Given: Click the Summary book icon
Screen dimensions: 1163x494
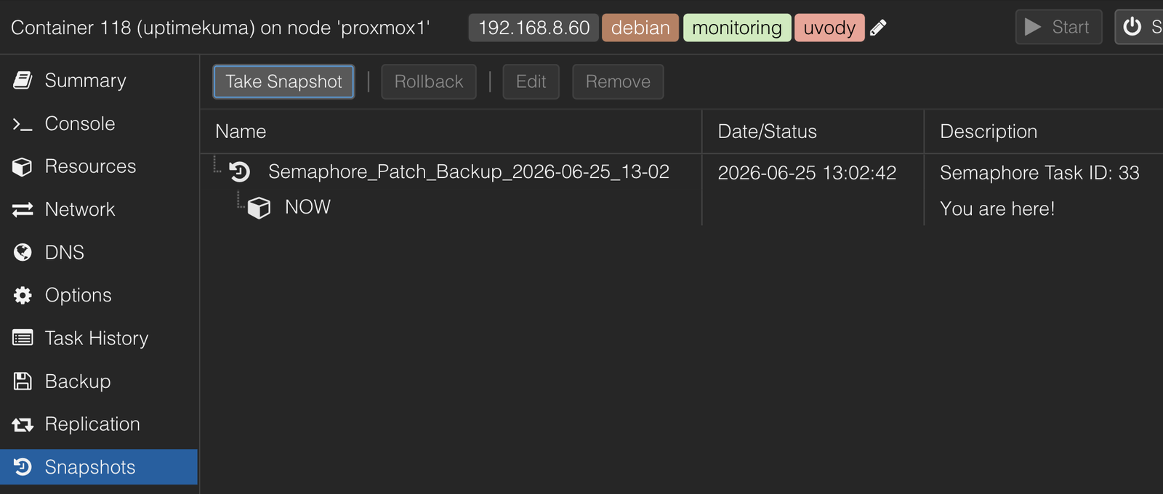Looking at the screenshot, I should click(x=23, y=81).
